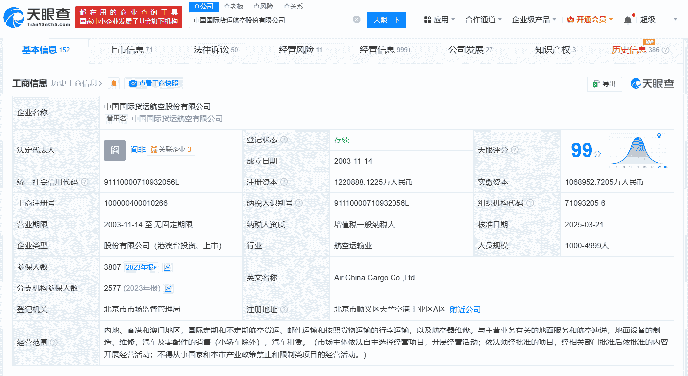Click the legal representative avatar 阎
Viewport: 688px width, 376px height.
coord(115,150)
